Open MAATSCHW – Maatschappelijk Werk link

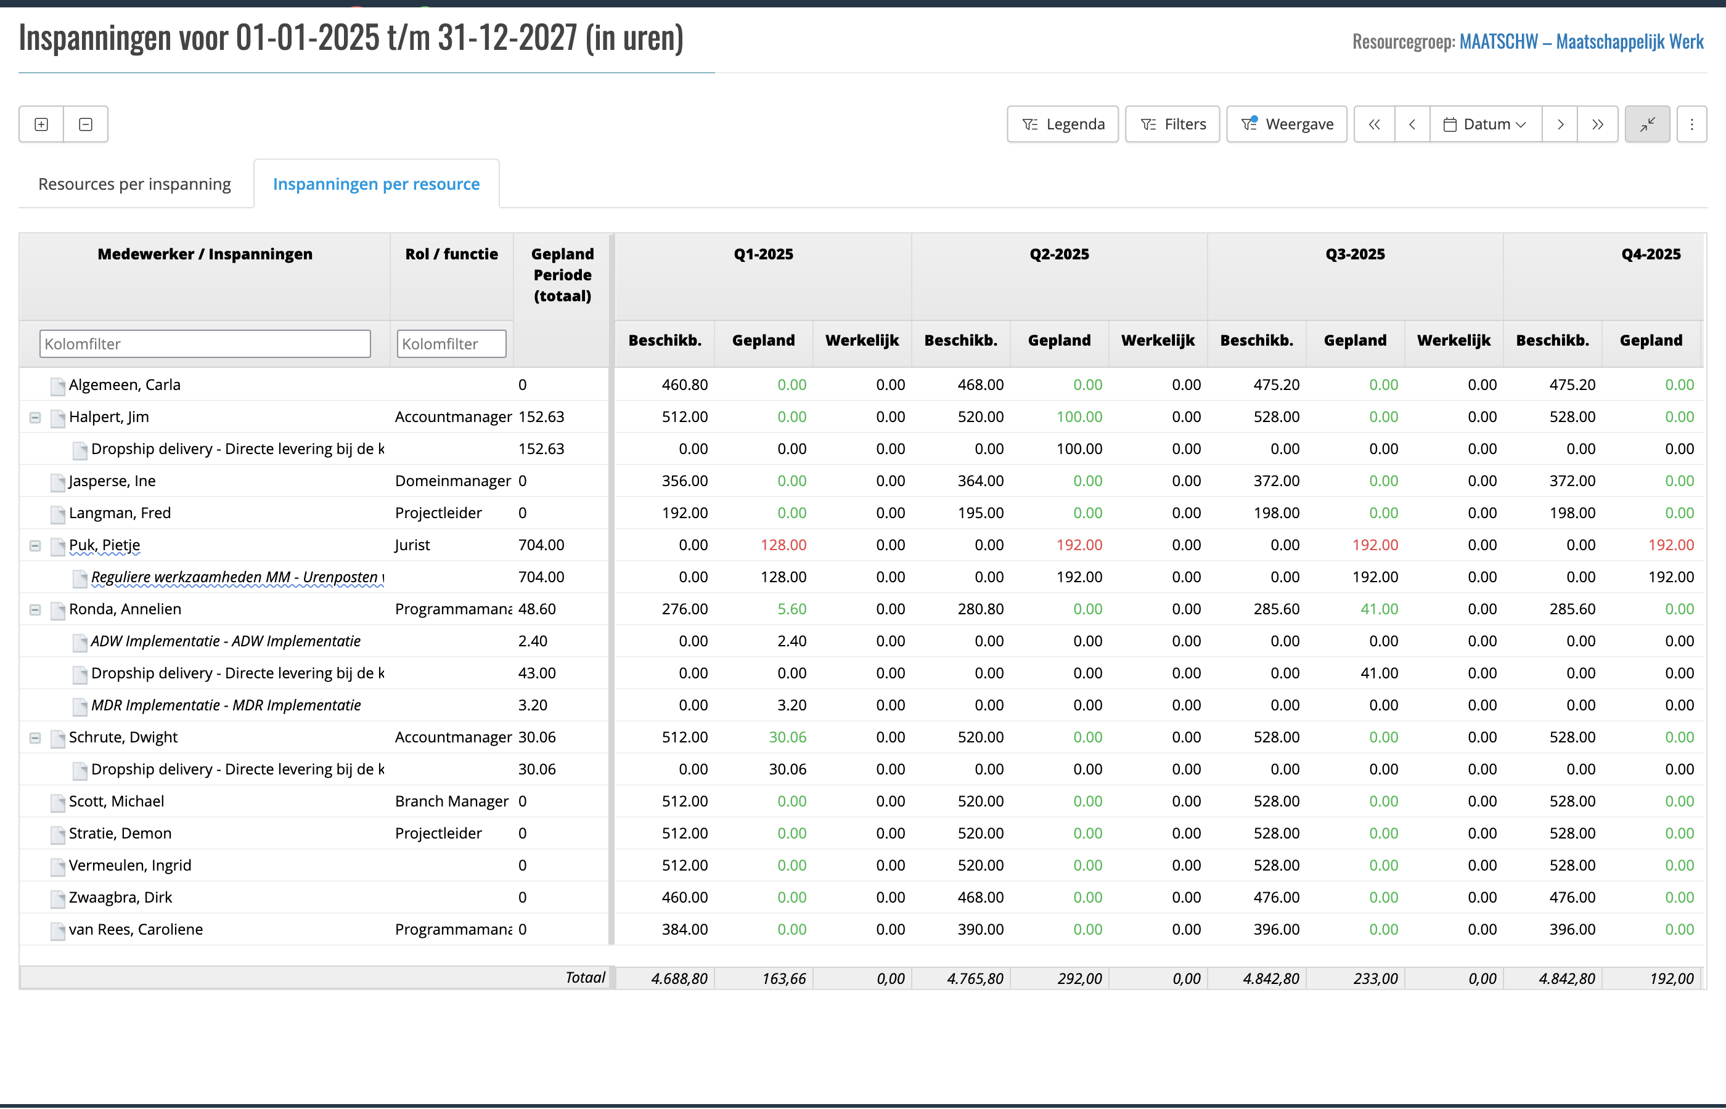pos(1581,42)
